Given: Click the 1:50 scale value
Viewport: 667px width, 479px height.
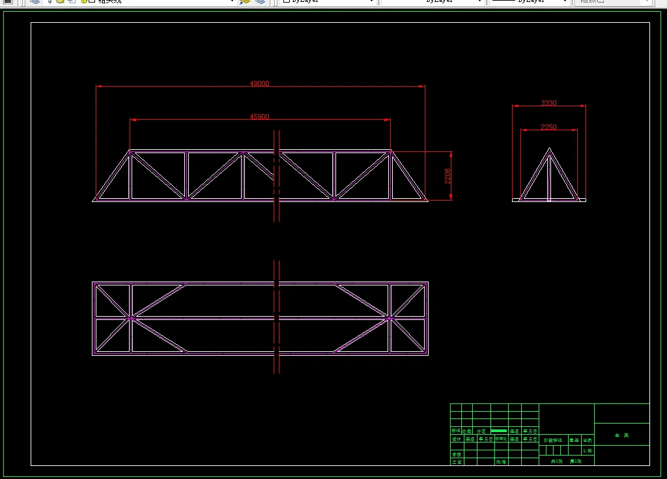Looking at the screenshot, I should (x=588, y=450).
